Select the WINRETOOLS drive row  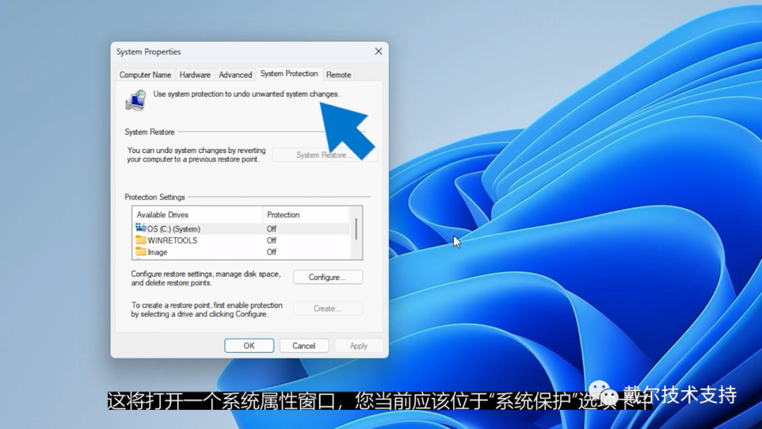click(x=241, y=241)
